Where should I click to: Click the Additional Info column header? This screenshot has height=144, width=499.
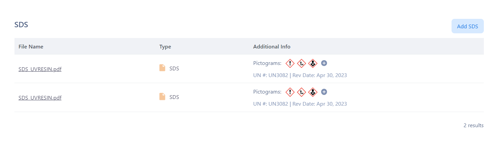(272, 47)
